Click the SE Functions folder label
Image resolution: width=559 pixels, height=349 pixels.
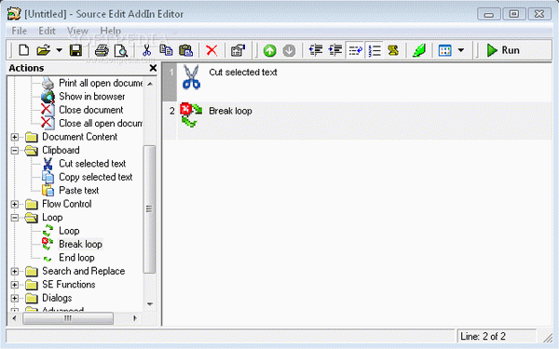[68, 284]
